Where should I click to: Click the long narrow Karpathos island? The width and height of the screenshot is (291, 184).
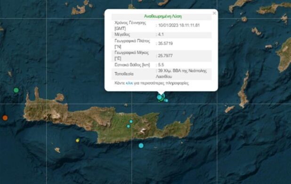tap(243, 90)
